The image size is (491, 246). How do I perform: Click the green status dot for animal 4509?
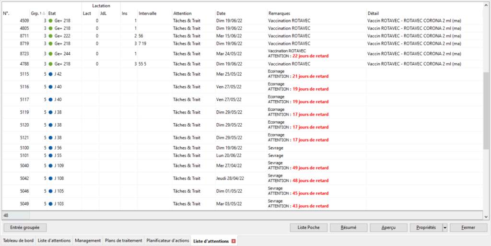50,21
